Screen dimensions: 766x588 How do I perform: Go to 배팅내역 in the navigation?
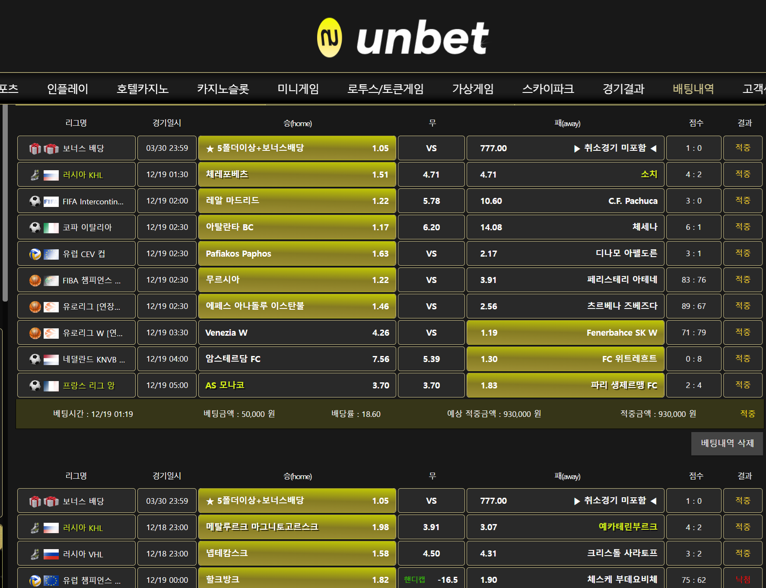[x=693, y=89]
